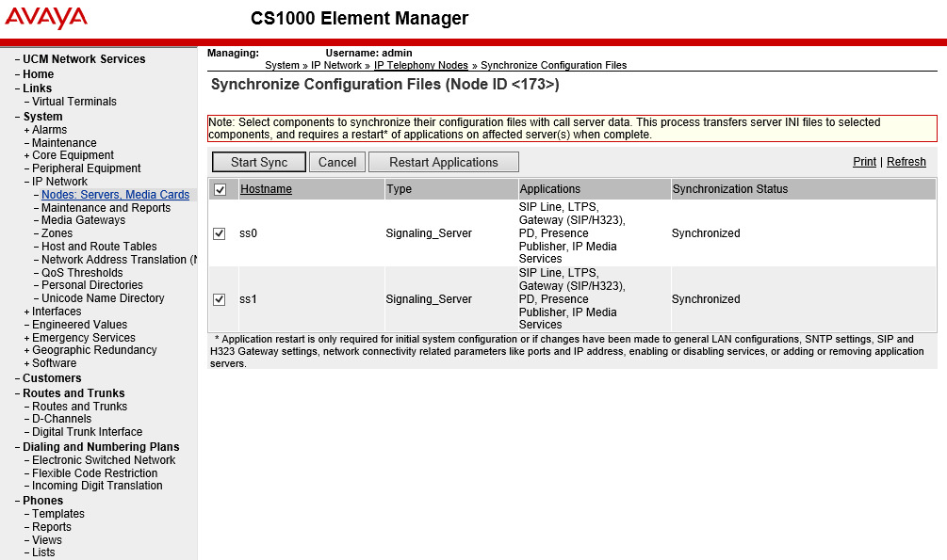
Task: Open IP Telephony Nodes breadcrumb link
Action: tap(421, 65)
